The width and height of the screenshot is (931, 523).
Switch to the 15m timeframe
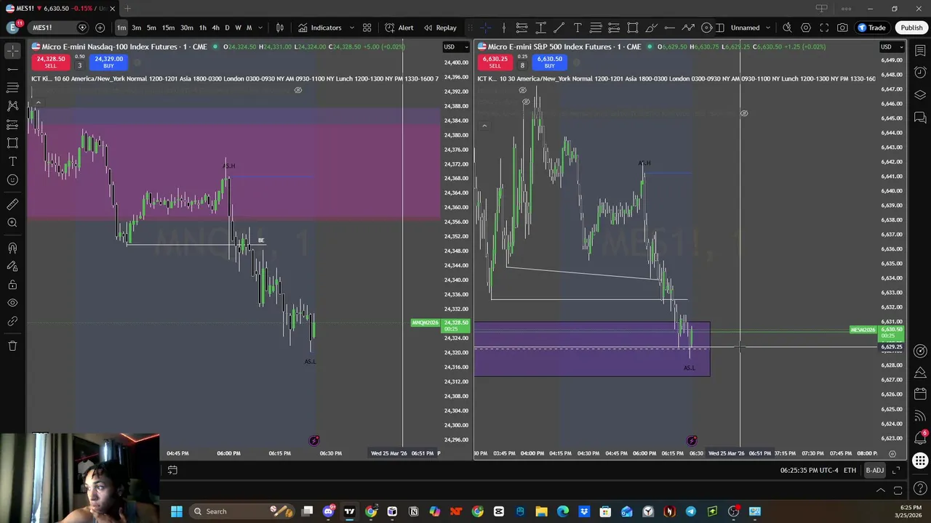tap(168, 28)
